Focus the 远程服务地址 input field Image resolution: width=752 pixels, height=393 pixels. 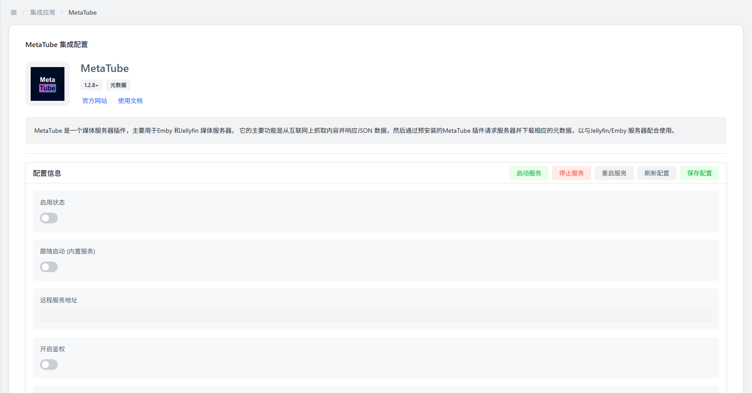point(376,316)
